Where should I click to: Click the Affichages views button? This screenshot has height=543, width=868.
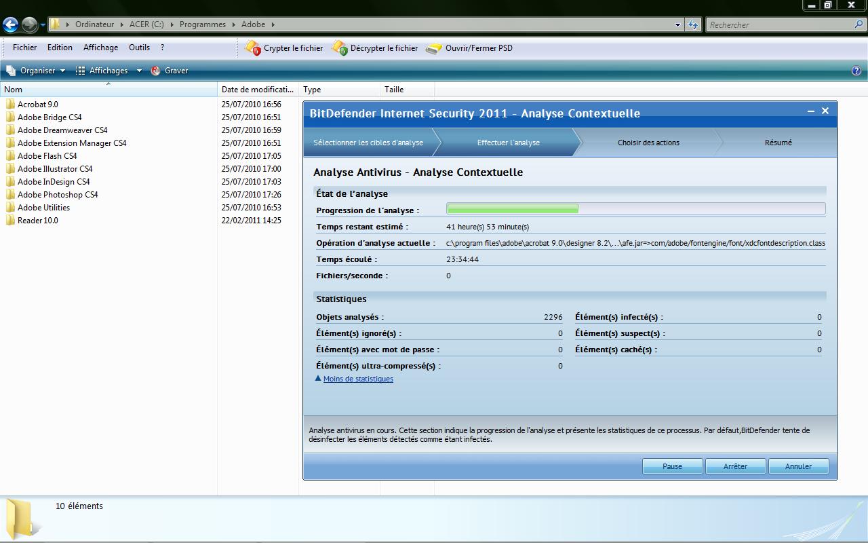[102, 71]
